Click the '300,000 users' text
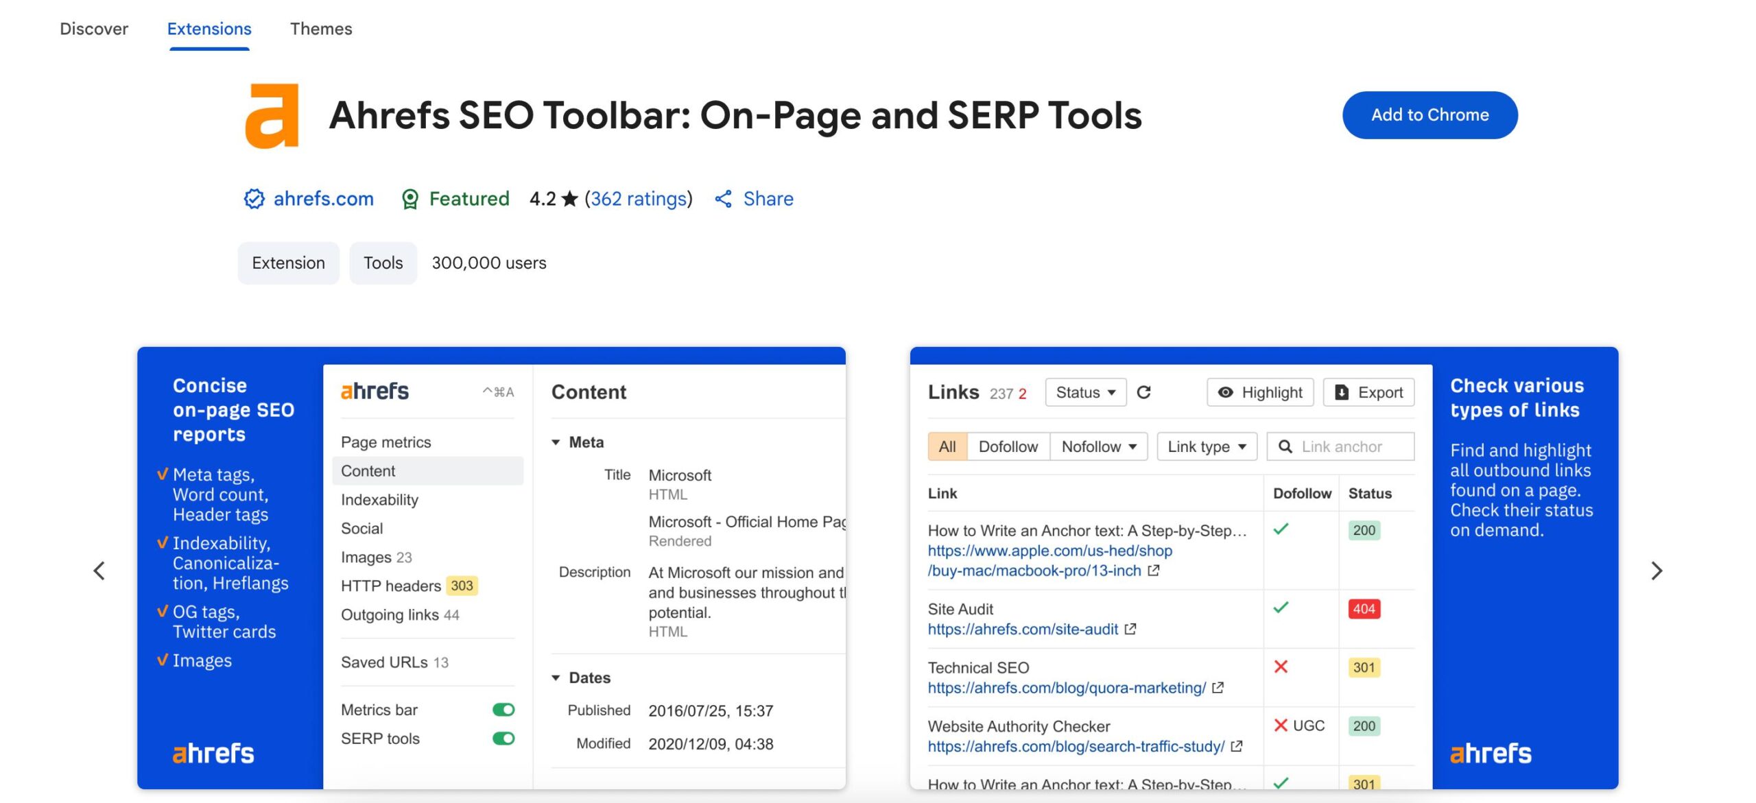The width and height of the screenshot is (1756, 803). coord(489,263)
